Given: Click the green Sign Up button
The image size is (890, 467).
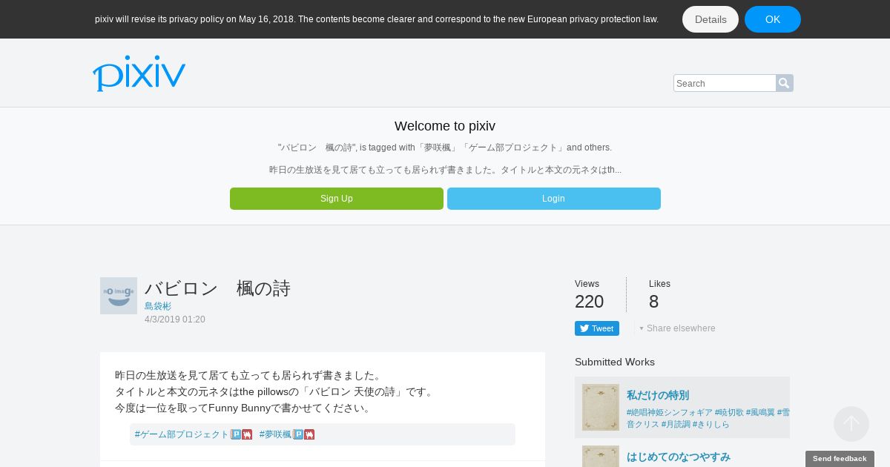Looking at the screenshot, I should pos(337,199).
